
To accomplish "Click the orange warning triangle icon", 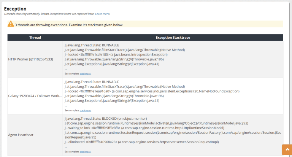I will point(11,24).
